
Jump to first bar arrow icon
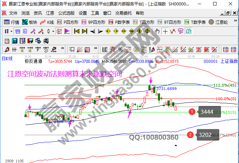click(x=76, y=31)
